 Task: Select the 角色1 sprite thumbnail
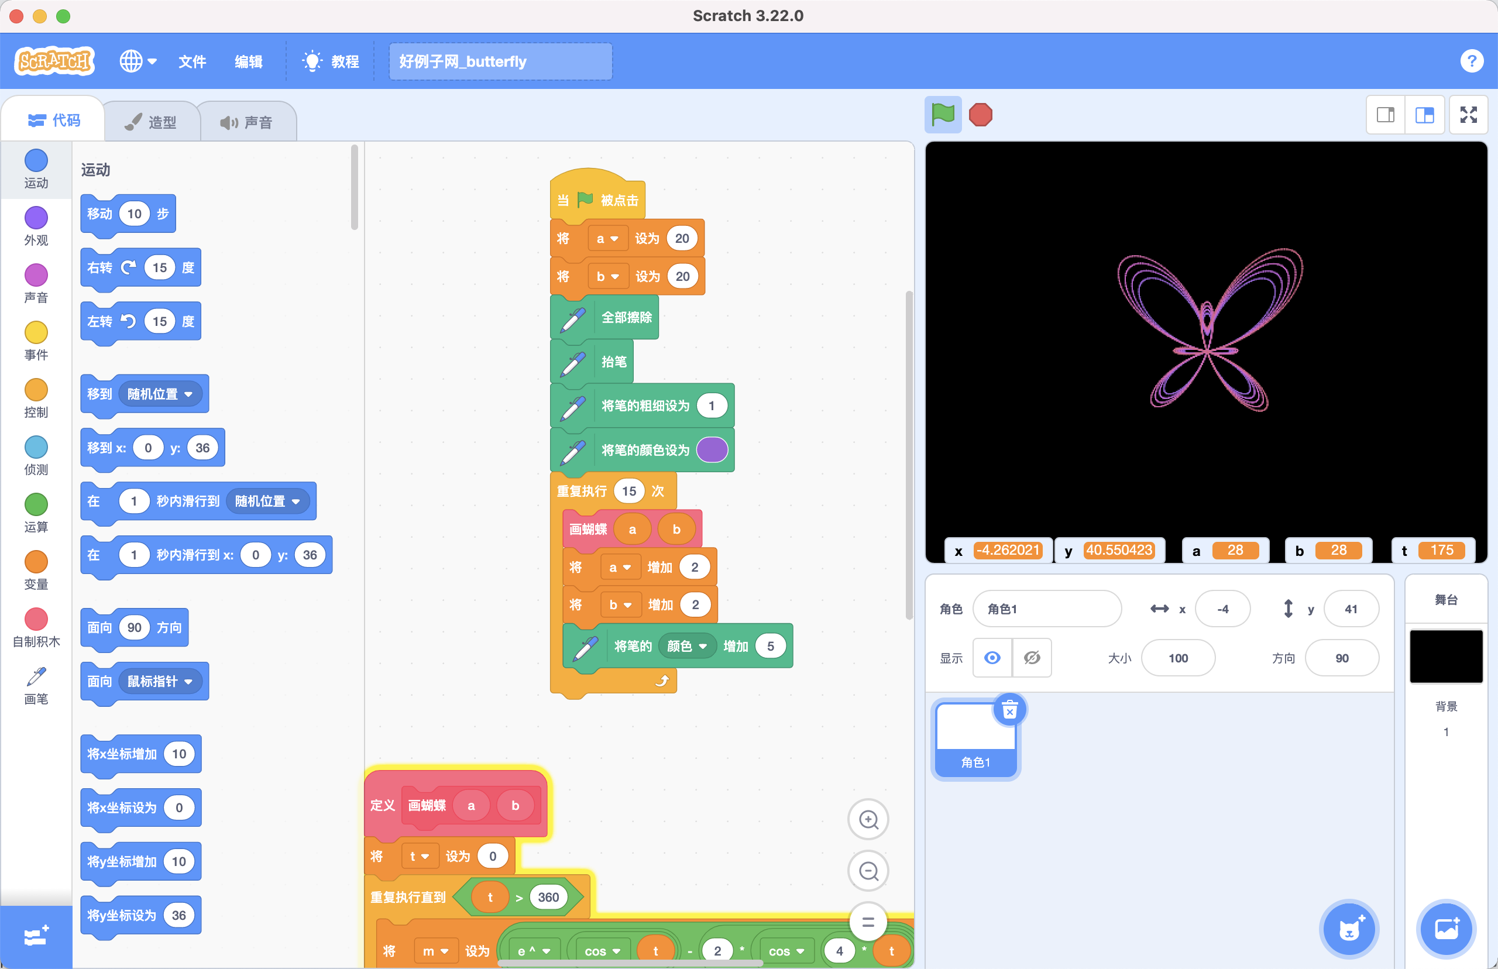pos(976,740)
